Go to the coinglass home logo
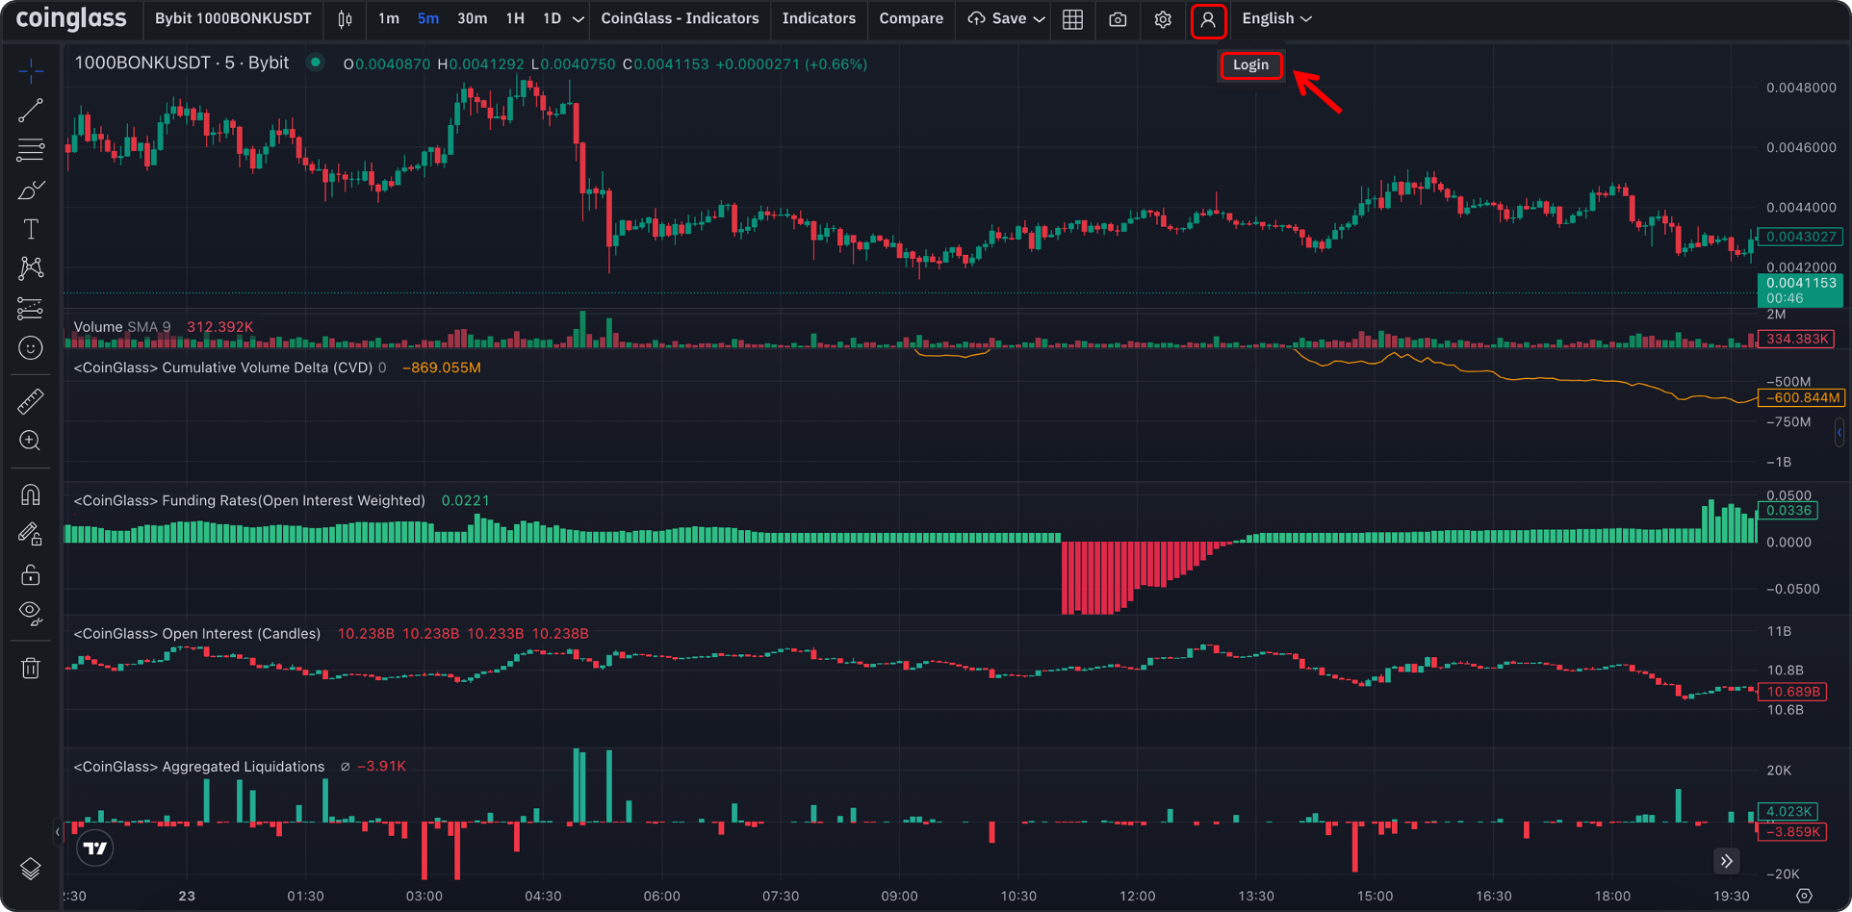This screenshot has height=912, width=1852. click(71, 19)
